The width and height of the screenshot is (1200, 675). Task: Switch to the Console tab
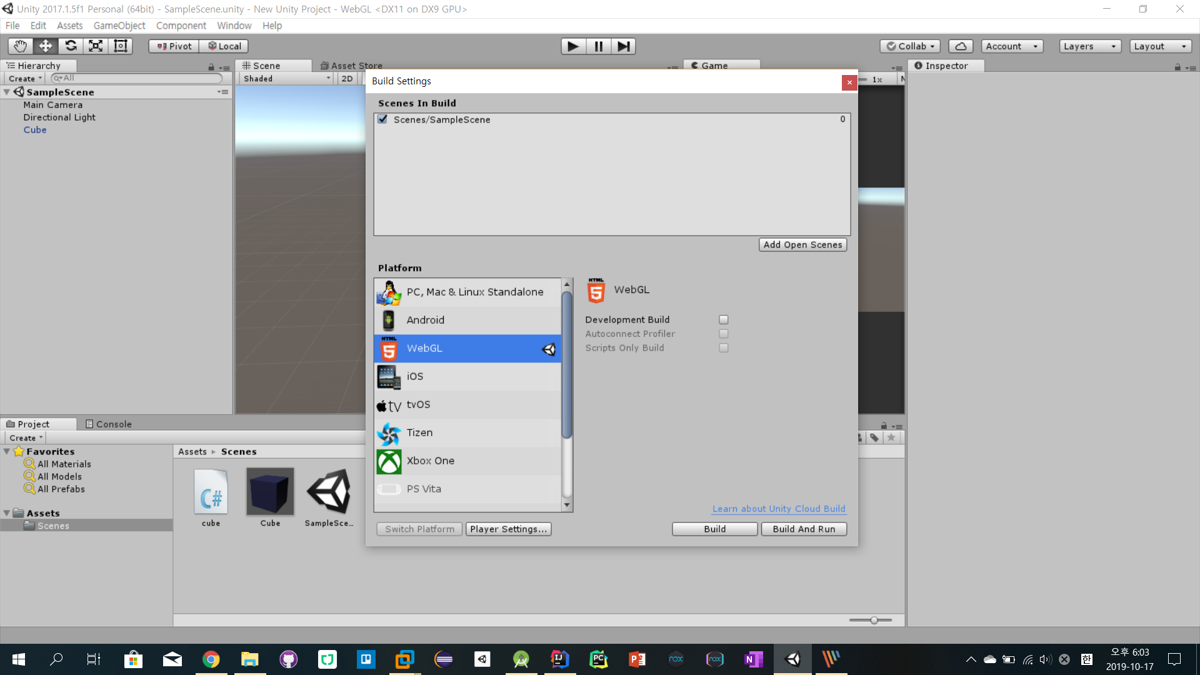pos(109,424)
